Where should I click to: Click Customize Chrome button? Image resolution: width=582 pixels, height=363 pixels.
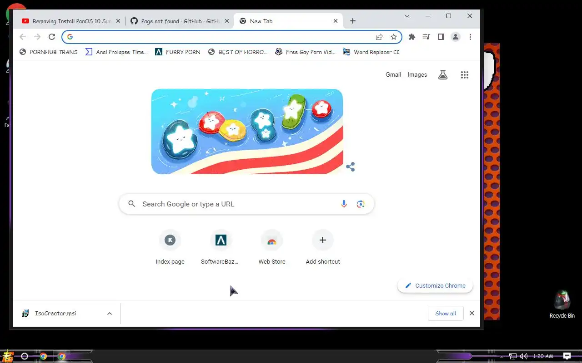pos(435,286)
